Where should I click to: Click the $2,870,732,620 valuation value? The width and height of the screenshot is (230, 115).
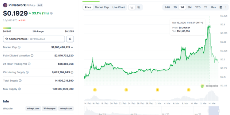click(64, 56)
